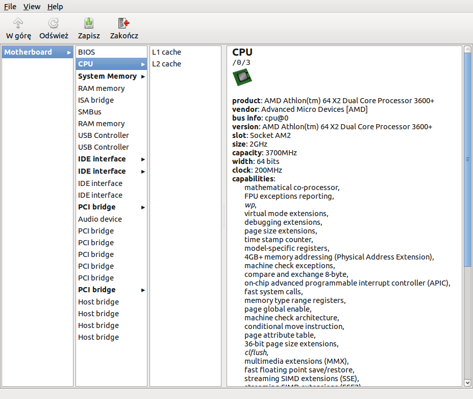Save the report using Zapisz
The image size is (473, 399).
(x=89, y=29)
